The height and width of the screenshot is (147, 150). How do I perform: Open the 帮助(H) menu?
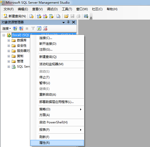pos(112,9)
